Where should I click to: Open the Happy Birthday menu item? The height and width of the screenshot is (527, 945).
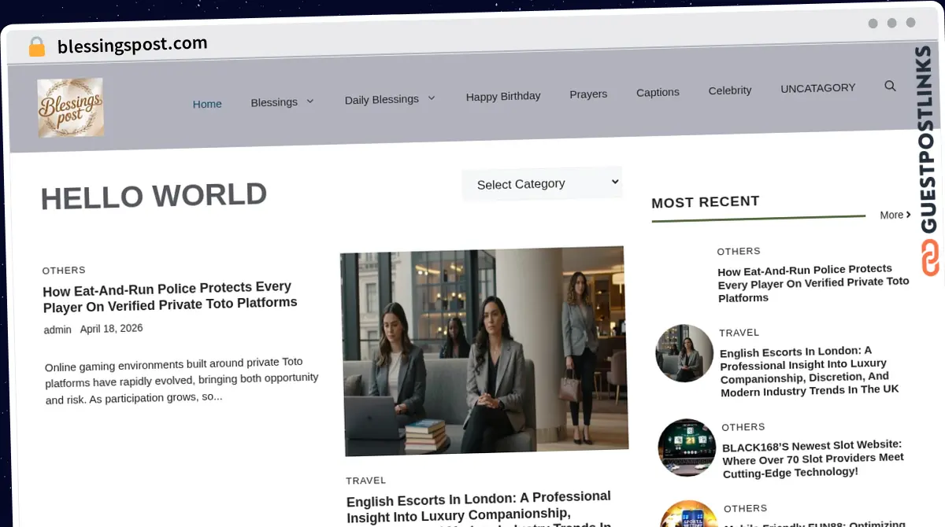point(503,96)
